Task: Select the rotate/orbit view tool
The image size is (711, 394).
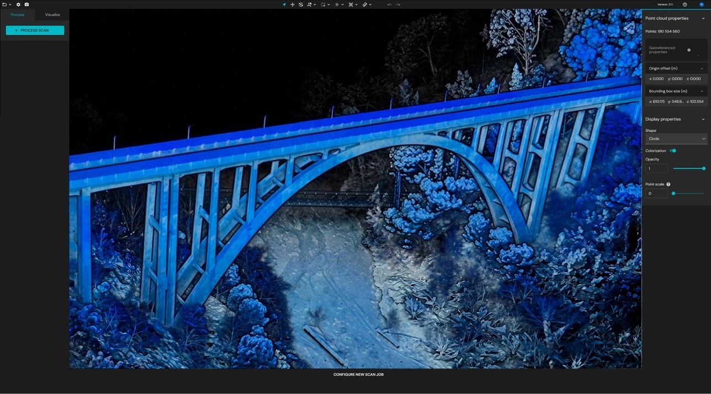Action: (x=301, y=4)
